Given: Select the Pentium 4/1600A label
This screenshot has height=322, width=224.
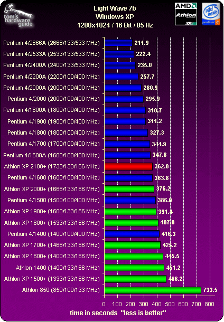Looking at the screenshot, I should (51, 155).
